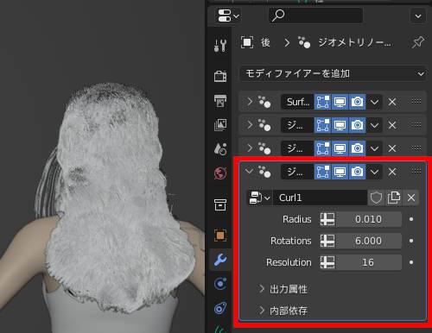Open the Render properties tab
Screen dimensions: 432x333
click(x=220, y=76)
